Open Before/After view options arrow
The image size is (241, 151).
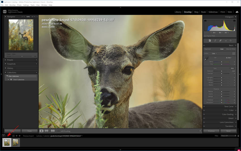(56, 131)
